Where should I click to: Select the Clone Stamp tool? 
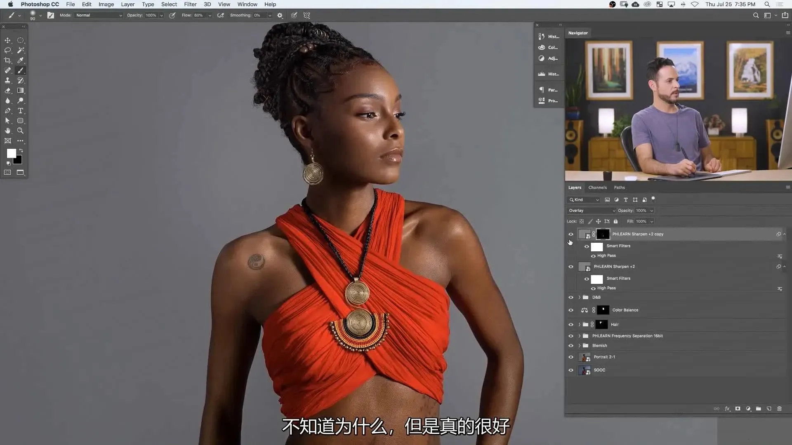pyautogui.click(x=7, y=80)
